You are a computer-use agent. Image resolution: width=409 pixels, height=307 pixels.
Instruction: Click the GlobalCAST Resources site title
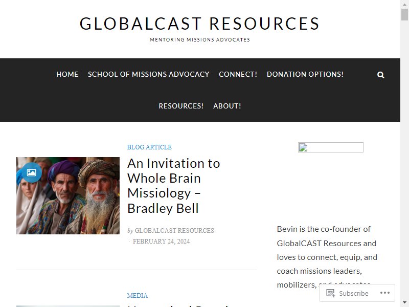click(x=199, y=24)
